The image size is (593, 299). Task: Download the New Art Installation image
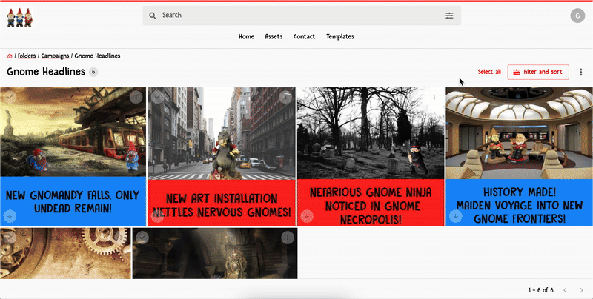pyautogui.click(x=158, y=216)
